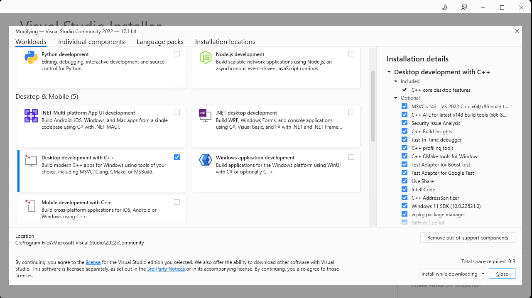Toggle dark theme moon icon in title bar
532x298 pixels.
444,7
